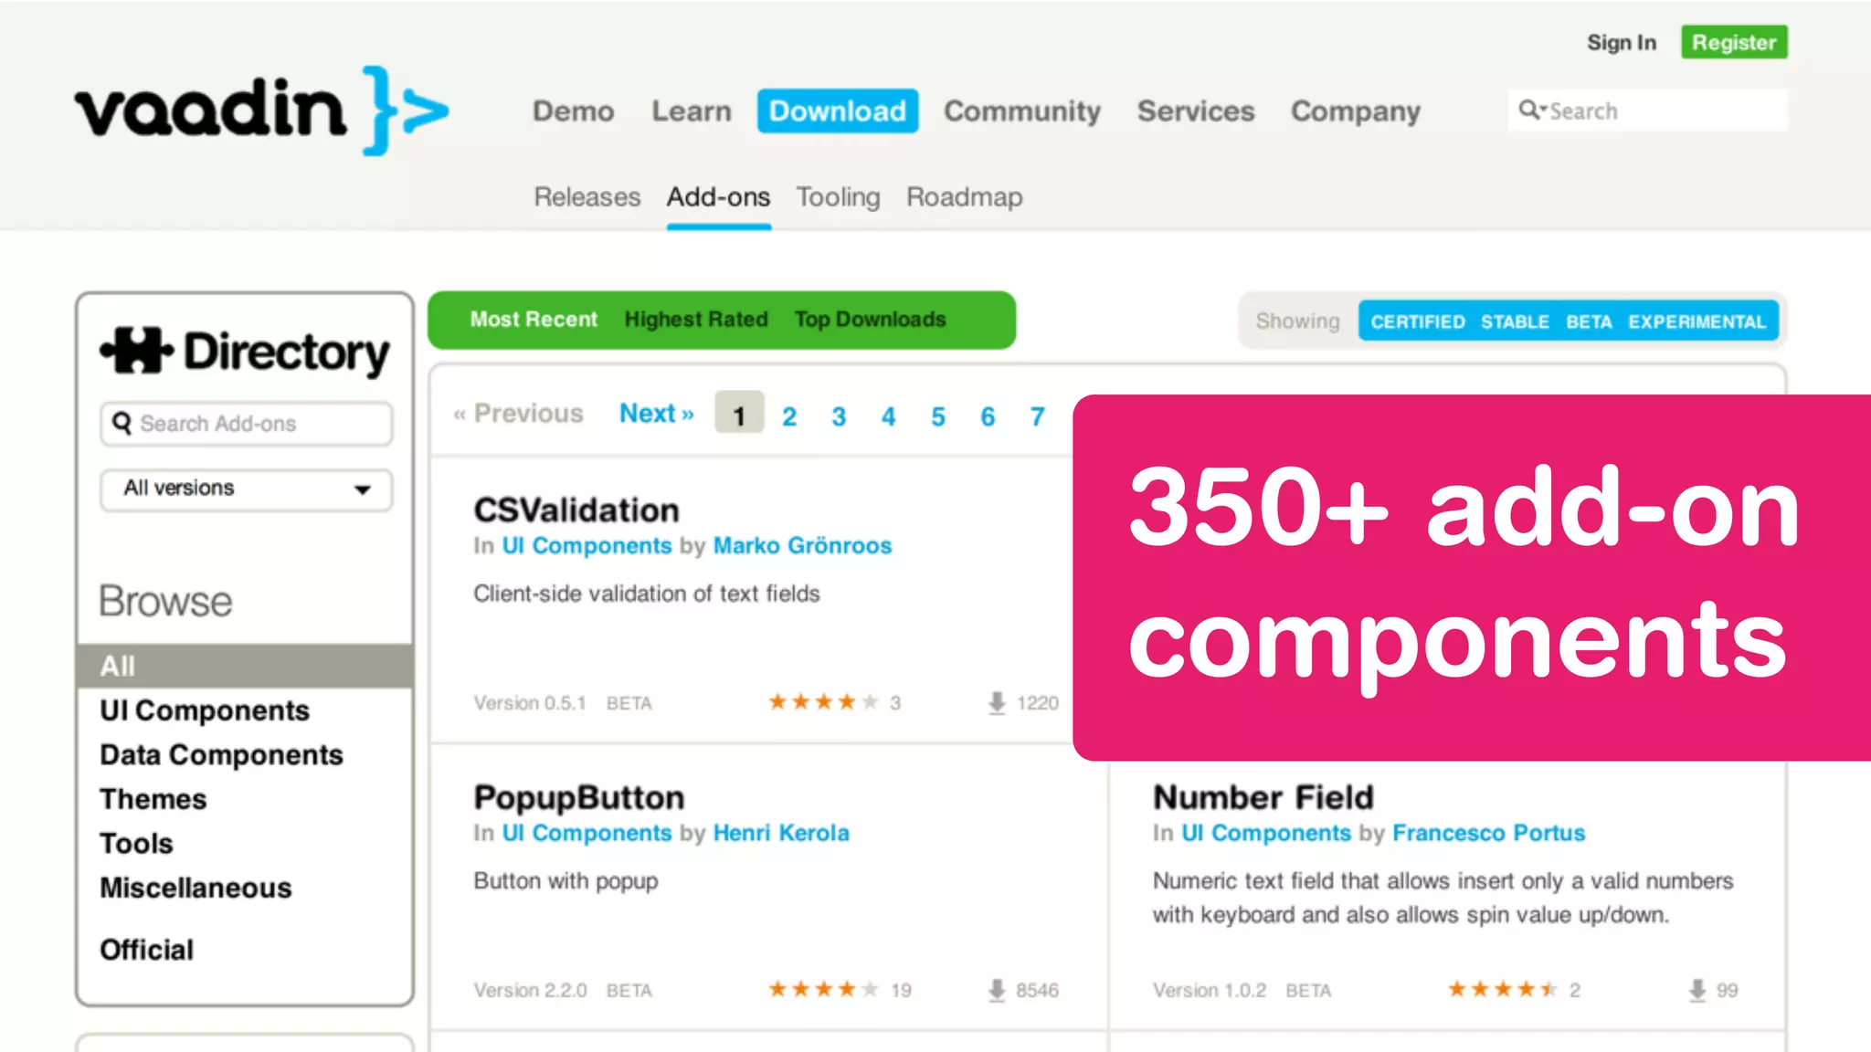Switch to the Add-ons tab
1871x1052 pixels.
718,196
